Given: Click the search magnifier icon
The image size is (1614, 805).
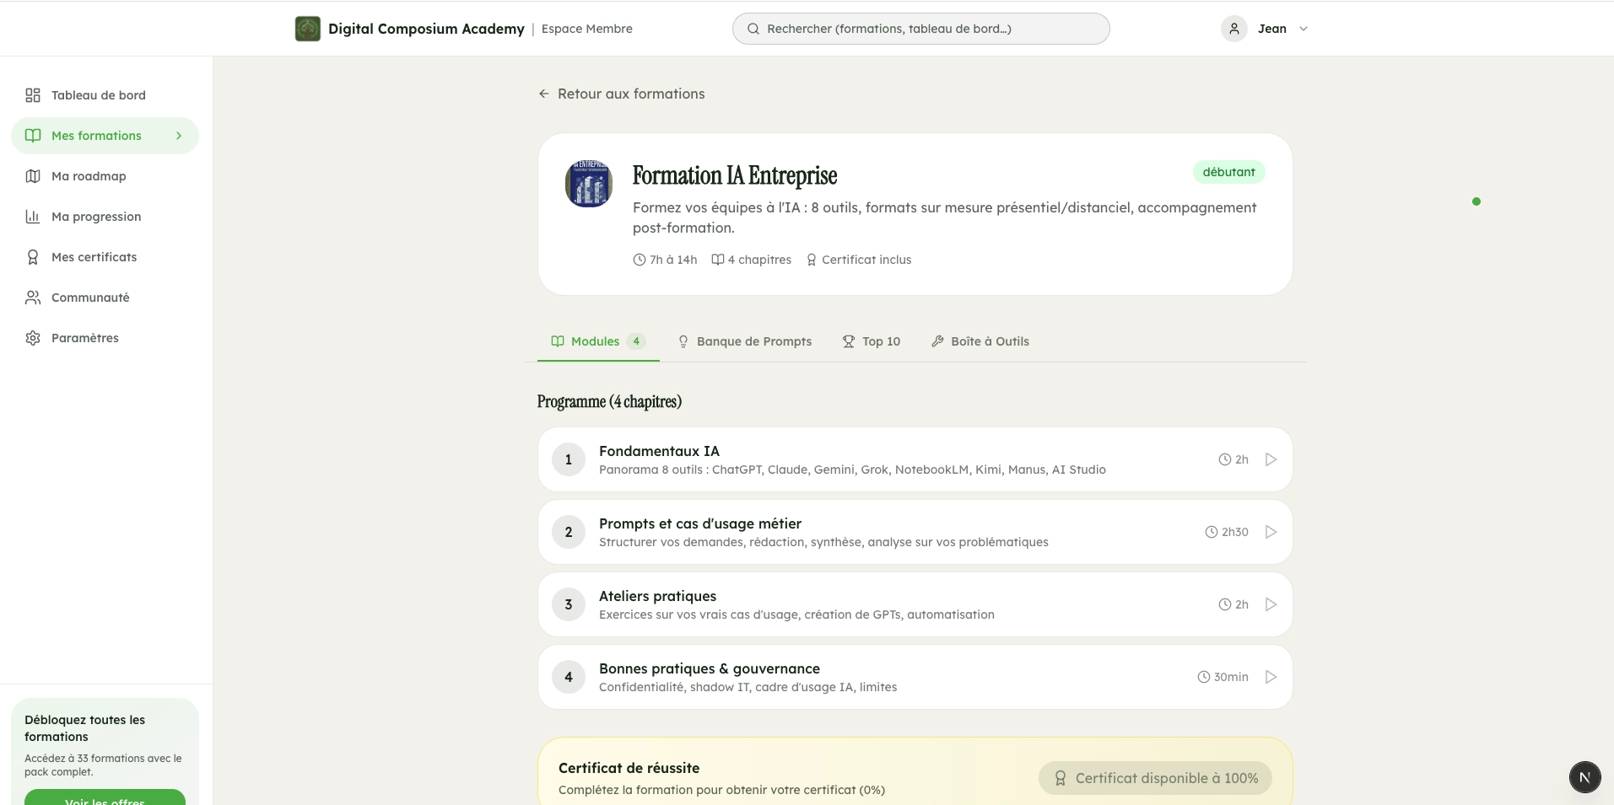Looking at the screenshot, I should (x=752, y=28).
